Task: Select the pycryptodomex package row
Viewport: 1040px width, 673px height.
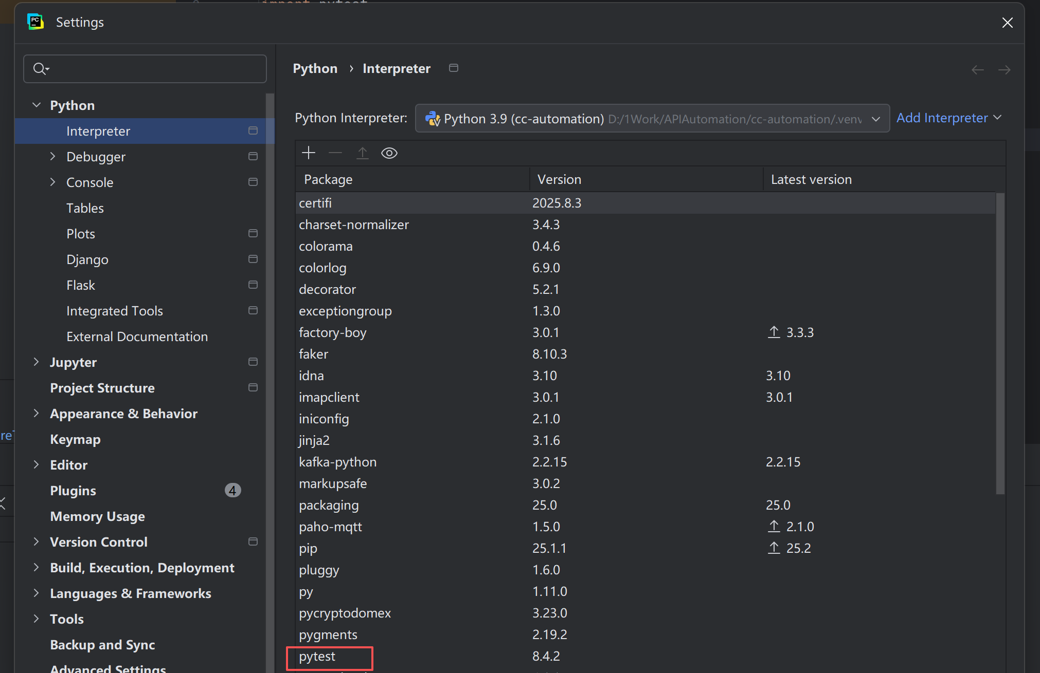Action: 645,613
